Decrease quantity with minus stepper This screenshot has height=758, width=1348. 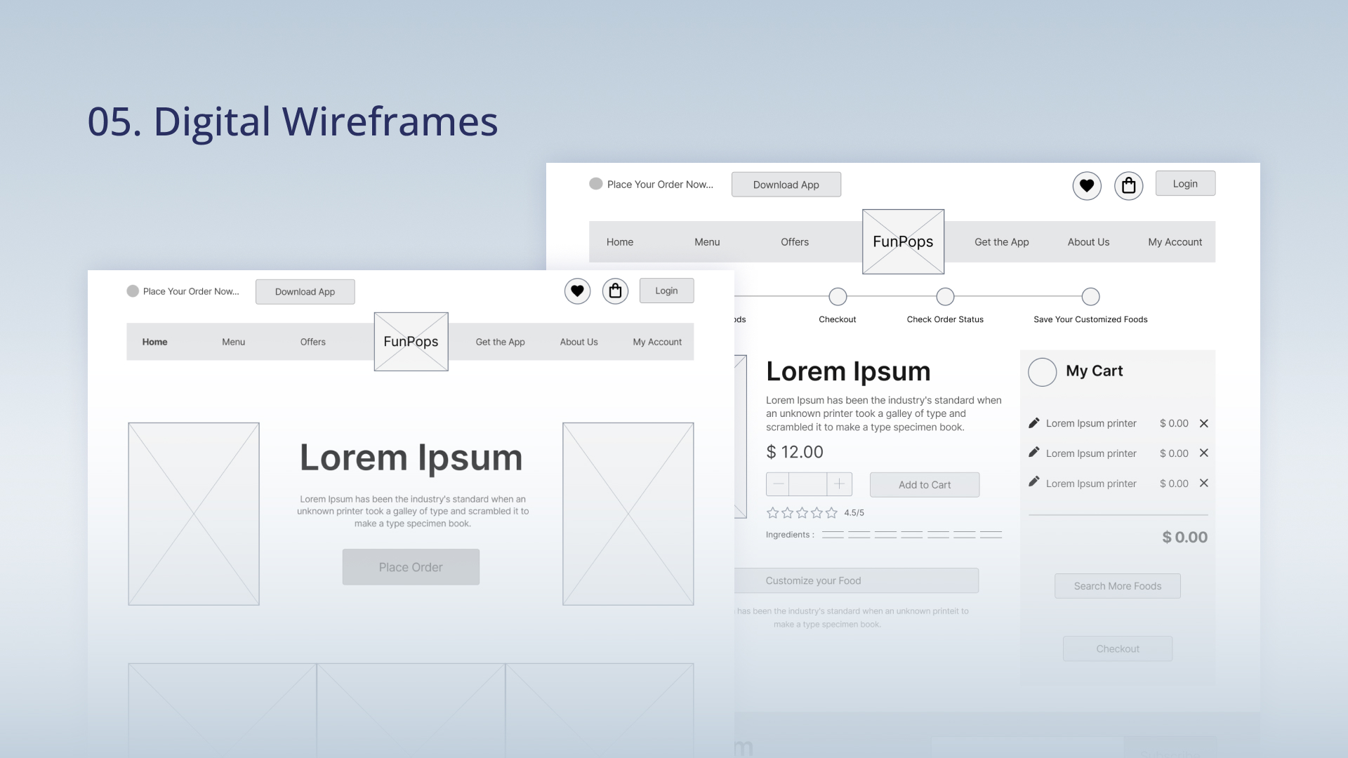pos(777,484)
